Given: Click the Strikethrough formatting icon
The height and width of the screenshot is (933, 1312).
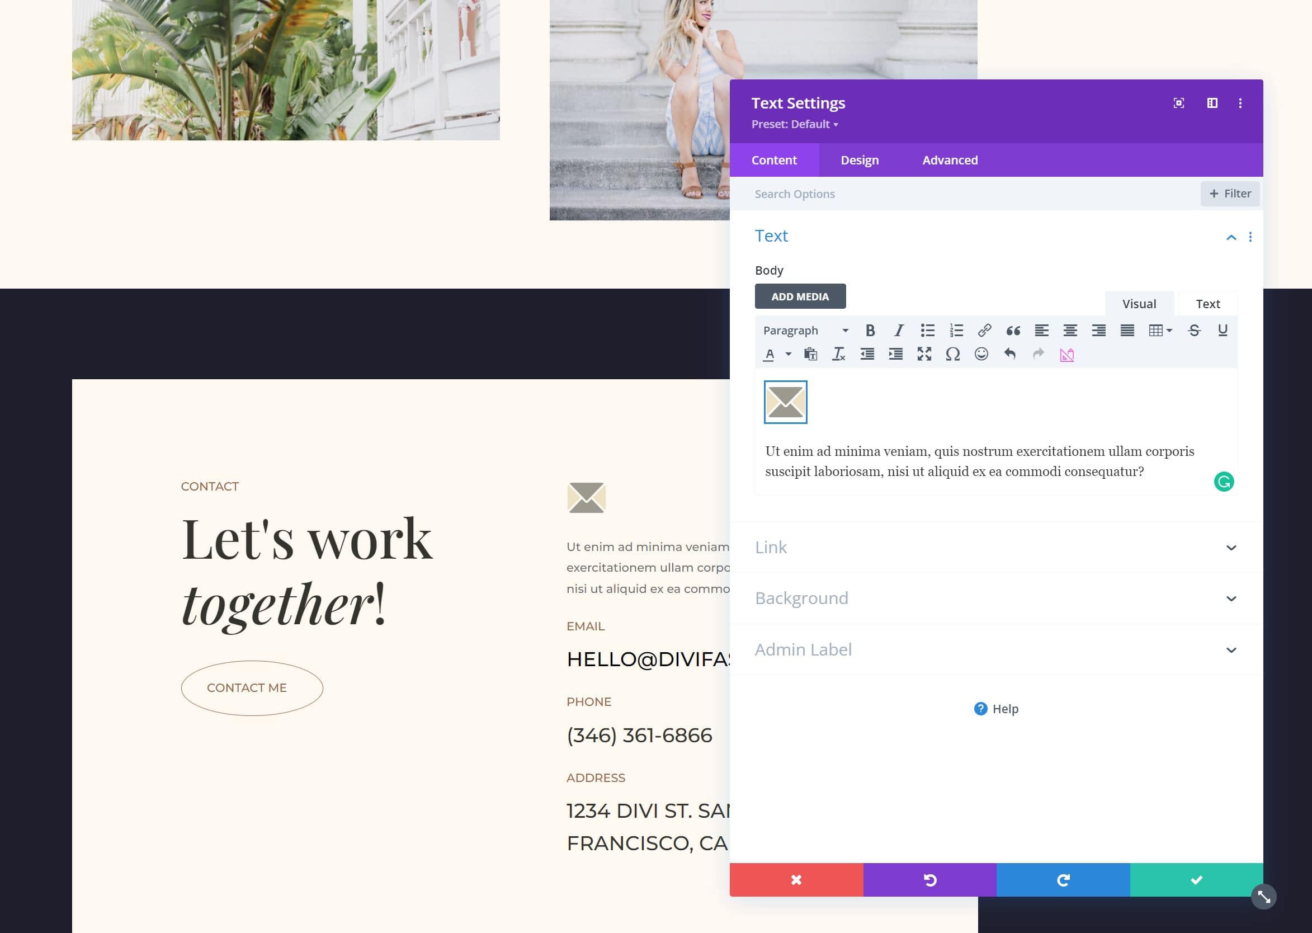Looking at the screenshot, I should point(1194,330).
